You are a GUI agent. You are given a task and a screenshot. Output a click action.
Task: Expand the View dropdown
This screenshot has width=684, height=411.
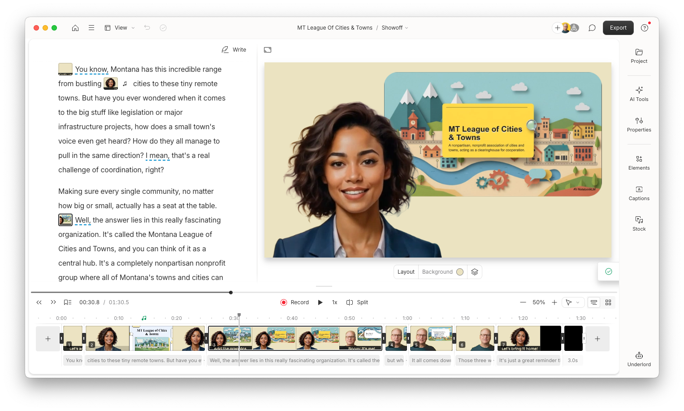[120, 28]
